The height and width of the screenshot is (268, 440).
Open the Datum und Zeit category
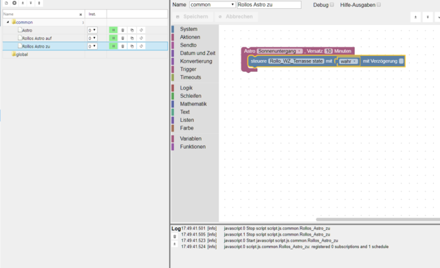tap(197, 53)
